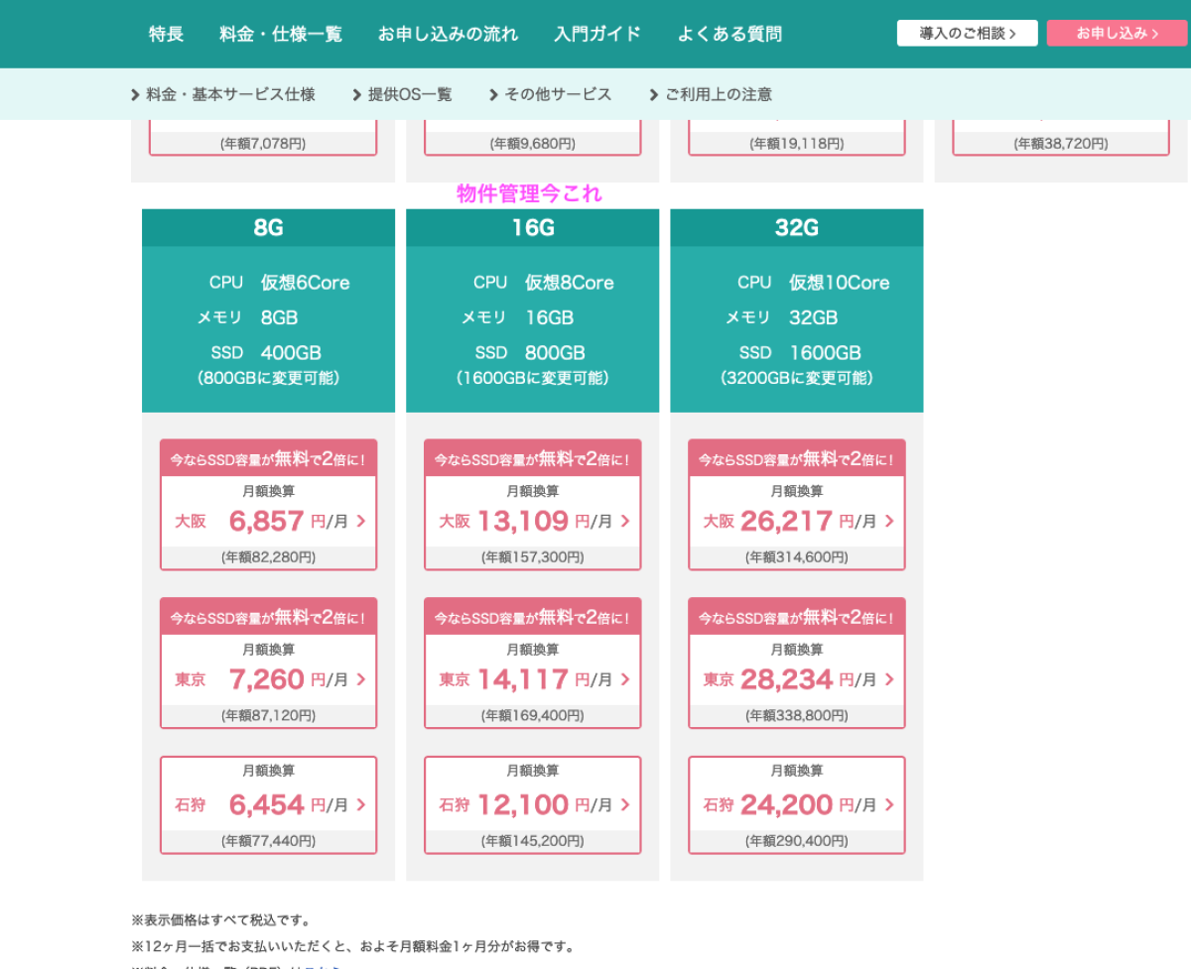Click the arrow beside 東京 7,260円/月
The height and width of the screenshot is (969, 1191).
(x=361, y=679)
